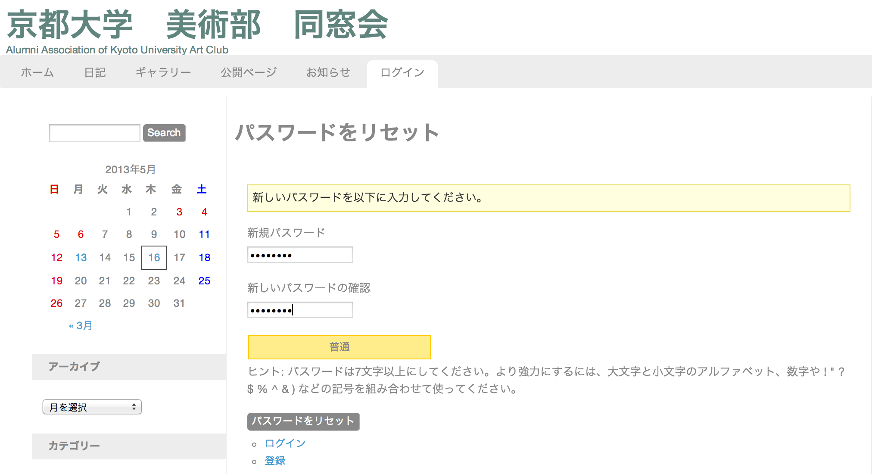The image size is (872, 474).
Task: Focus the 新規パスワード field
Action: (x=300, y=255)
